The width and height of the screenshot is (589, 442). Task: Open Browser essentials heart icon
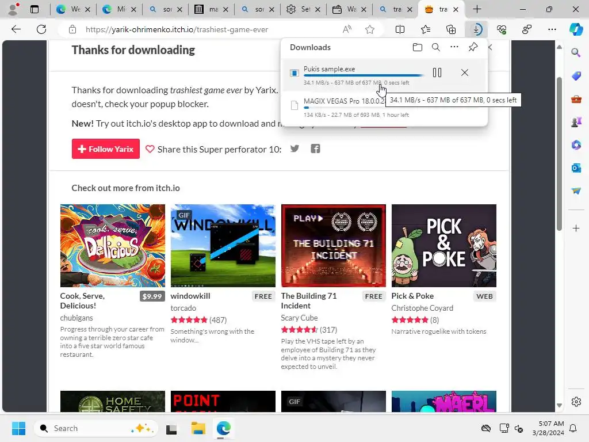point(502,29)
